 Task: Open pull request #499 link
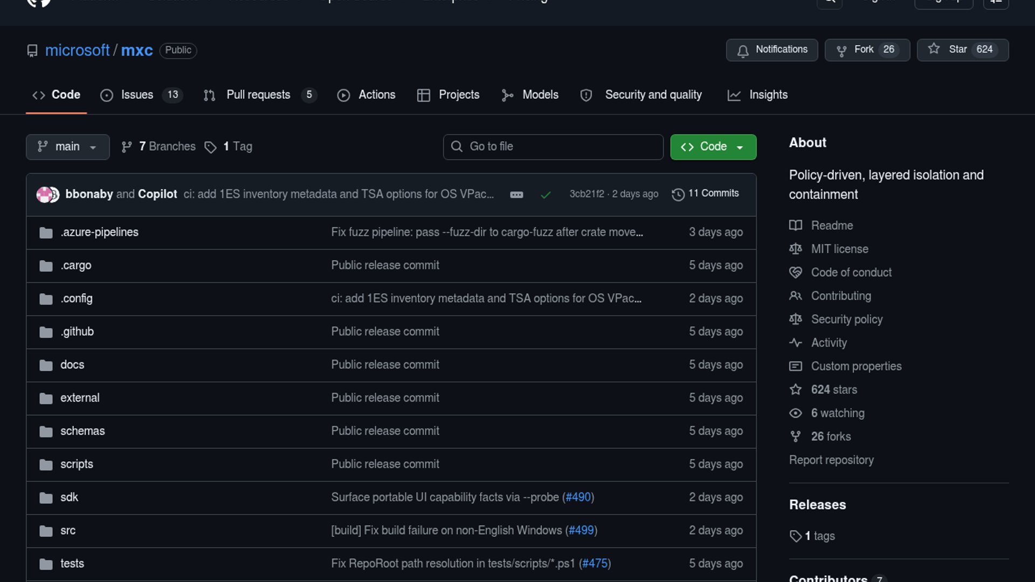click(x=581, y=531)
